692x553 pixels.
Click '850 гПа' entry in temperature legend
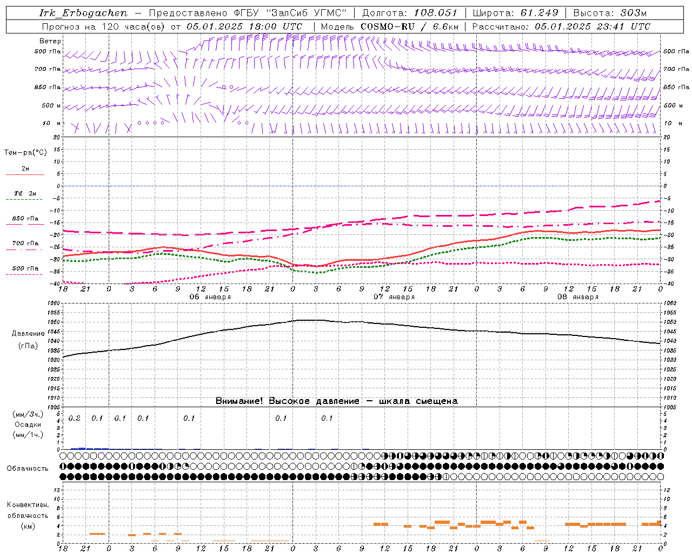click(x=25, y=219)
